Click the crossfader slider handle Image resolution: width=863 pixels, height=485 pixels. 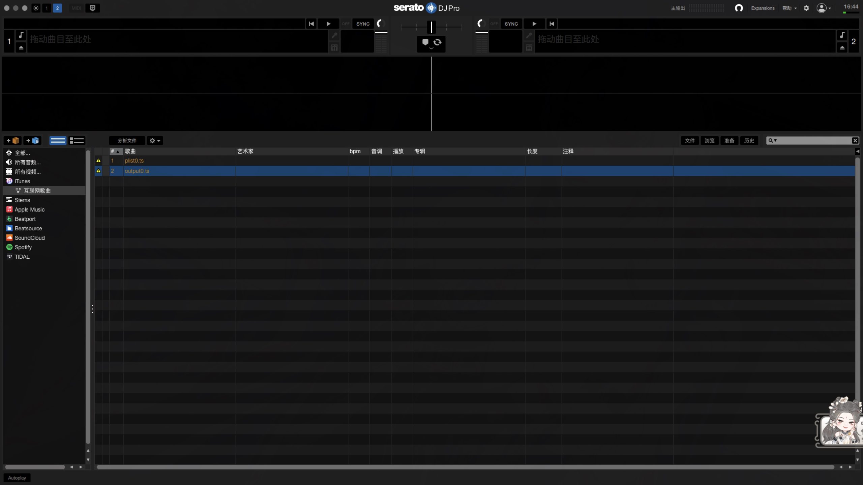tap(431, 27)
